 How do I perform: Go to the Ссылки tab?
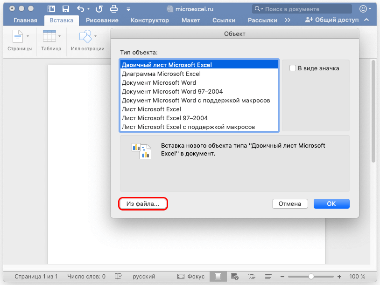coord(224,20)
